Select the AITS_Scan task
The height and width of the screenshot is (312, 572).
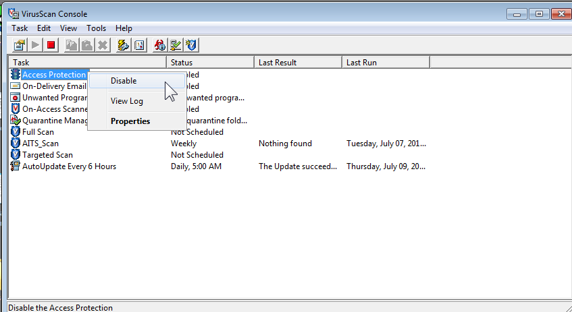click(41, 144)
